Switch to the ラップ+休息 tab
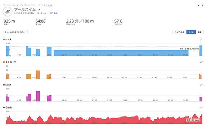 click(x=180, y=32)
